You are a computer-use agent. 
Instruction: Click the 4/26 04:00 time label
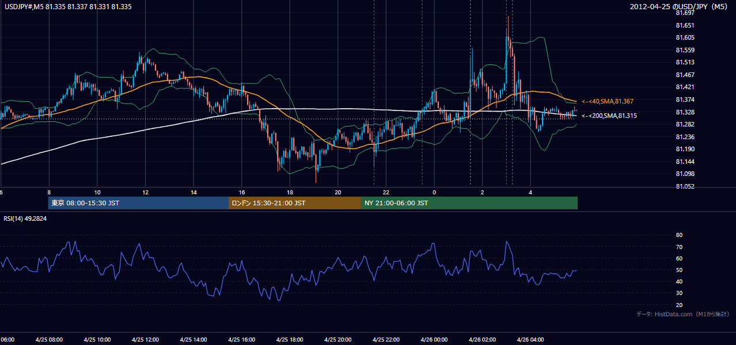pos(530,339)
